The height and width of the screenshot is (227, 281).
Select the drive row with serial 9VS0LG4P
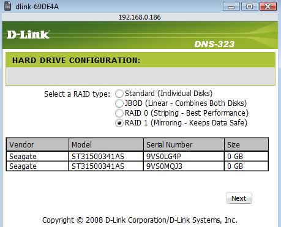pos(137,157)
